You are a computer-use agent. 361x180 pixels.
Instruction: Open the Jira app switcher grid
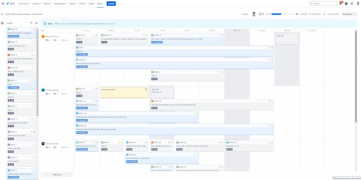3,4
